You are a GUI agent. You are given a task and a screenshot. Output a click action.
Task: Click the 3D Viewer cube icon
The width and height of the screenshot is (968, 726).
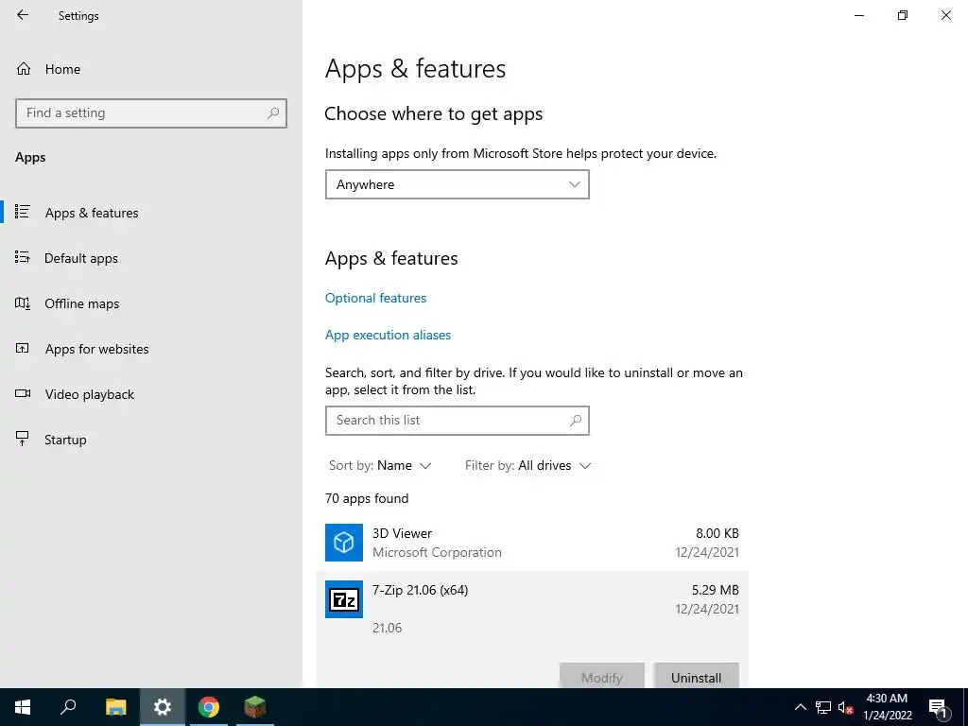click(x=344, y=543)
